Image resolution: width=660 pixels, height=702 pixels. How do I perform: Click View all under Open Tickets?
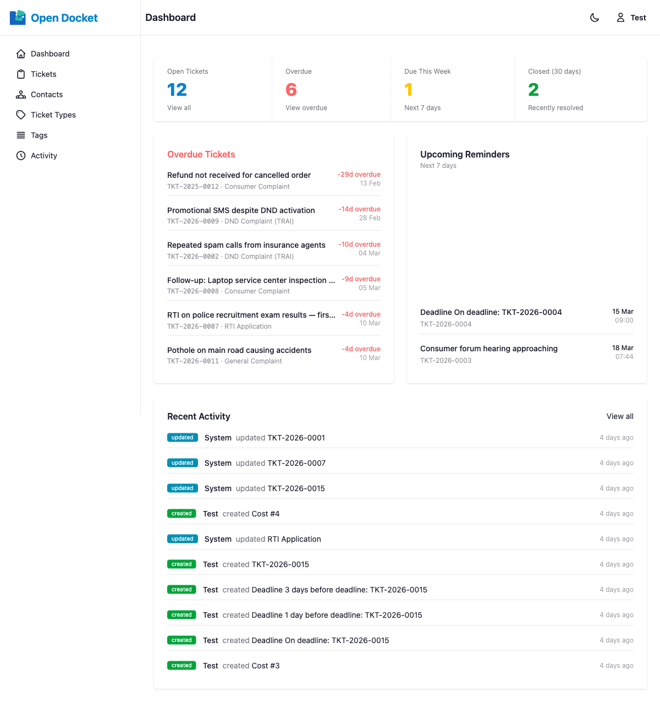point(179,108)
